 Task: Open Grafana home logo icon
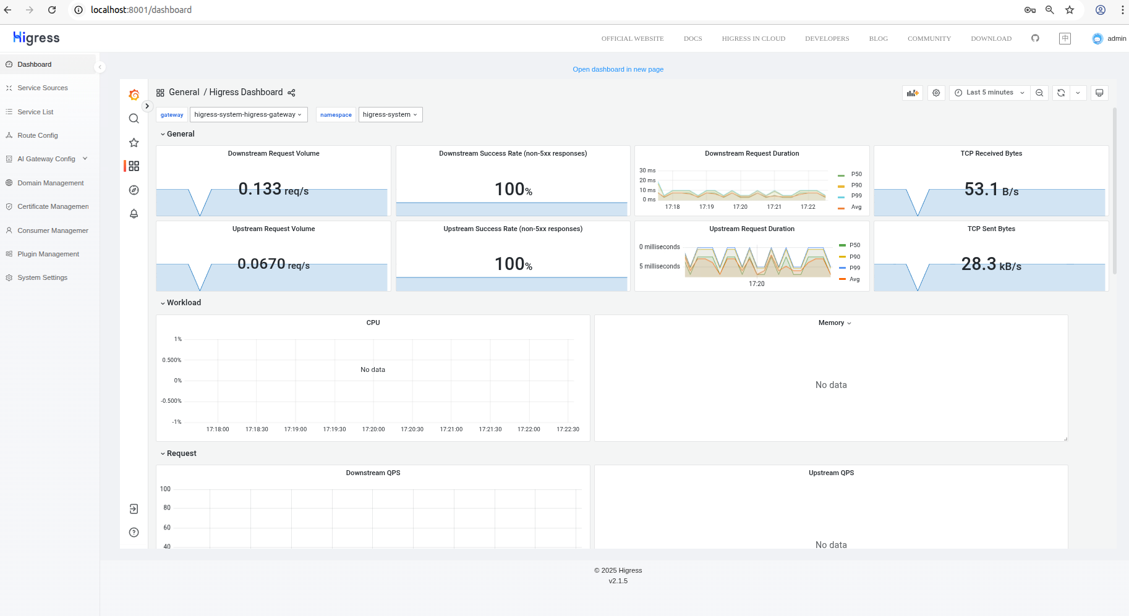pyautogui.click(x=134, y=95)
